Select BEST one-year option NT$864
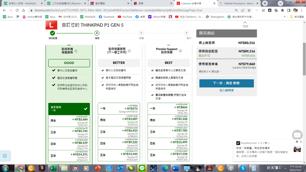The image size is (306, 172). (x=169, y=108)
